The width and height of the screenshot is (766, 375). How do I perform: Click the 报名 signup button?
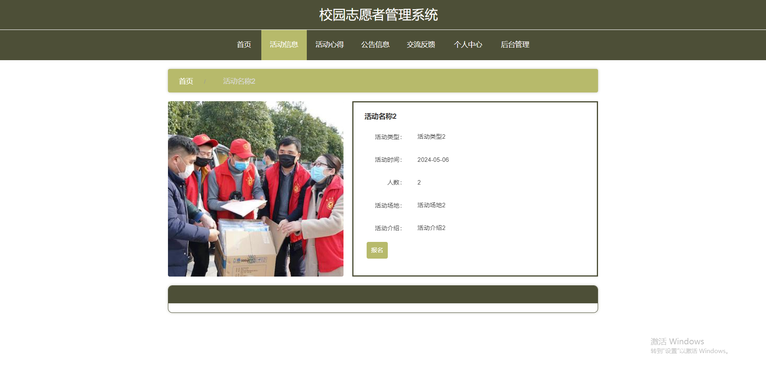click(x=377, y=250)
